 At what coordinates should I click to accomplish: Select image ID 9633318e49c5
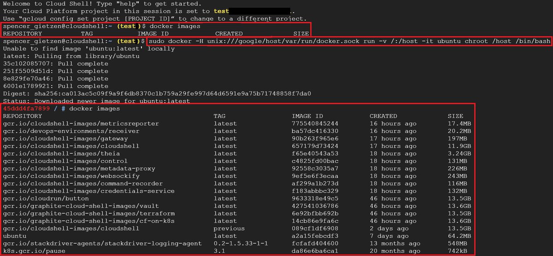coord(315,198)
